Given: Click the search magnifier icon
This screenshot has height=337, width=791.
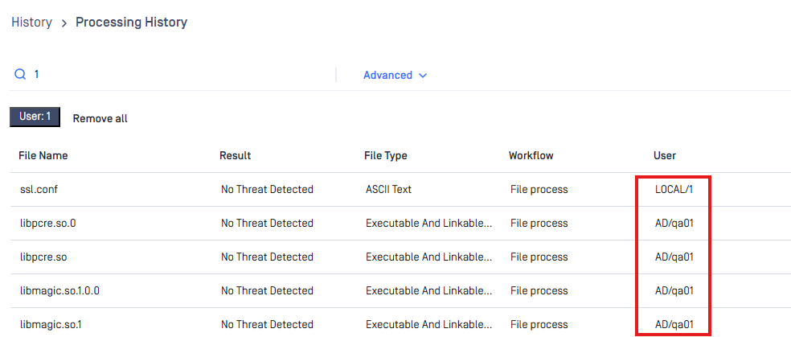Looking at the screenshot, I should coord(20,75).
